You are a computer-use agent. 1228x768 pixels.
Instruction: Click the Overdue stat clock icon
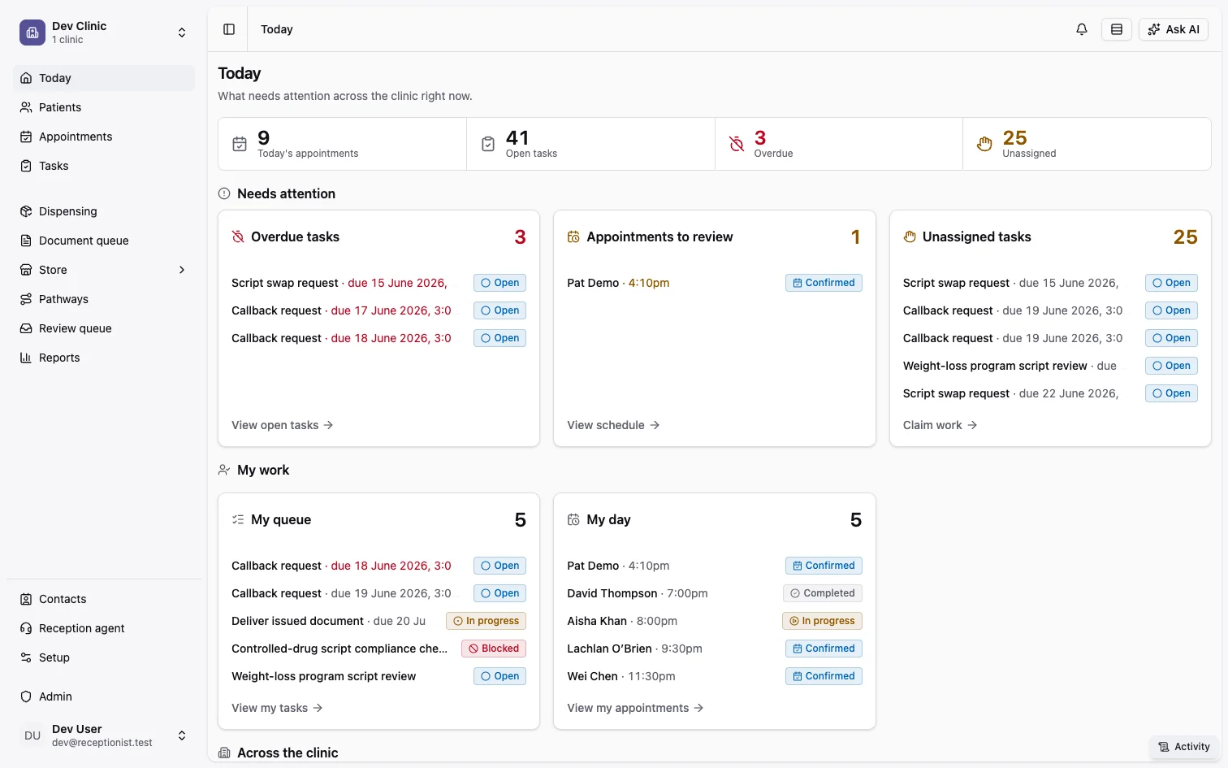(737, 144)
